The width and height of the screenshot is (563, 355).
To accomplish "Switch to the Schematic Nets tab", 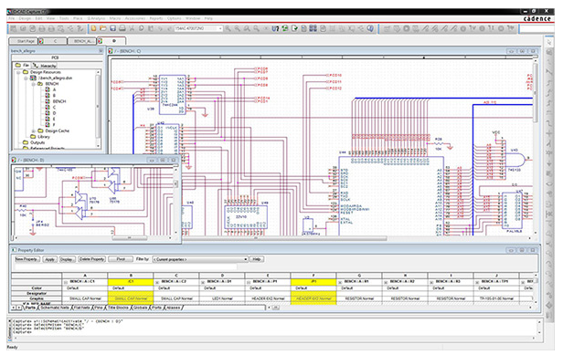I will (x=55, y=308).
